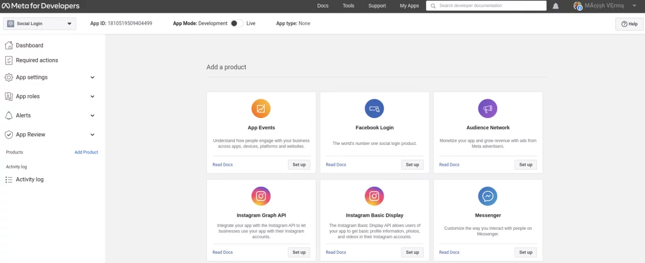The image size is (645, 263).
Task: Click the App roles badge icon
Action: (9, 97)
